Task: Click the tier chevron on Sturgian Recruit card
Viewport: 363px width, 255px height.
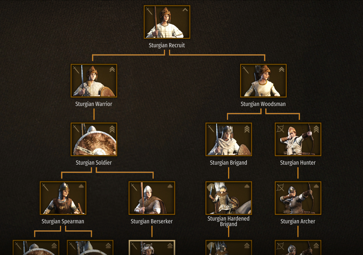Action: (x=185, y=10)
